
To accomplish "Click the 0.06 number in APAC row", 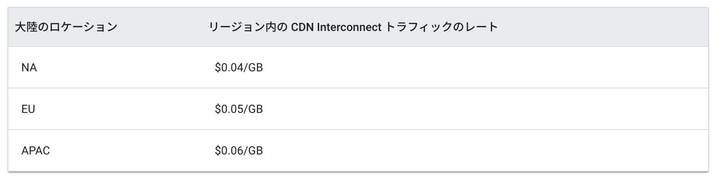I will tap(232, 150).
